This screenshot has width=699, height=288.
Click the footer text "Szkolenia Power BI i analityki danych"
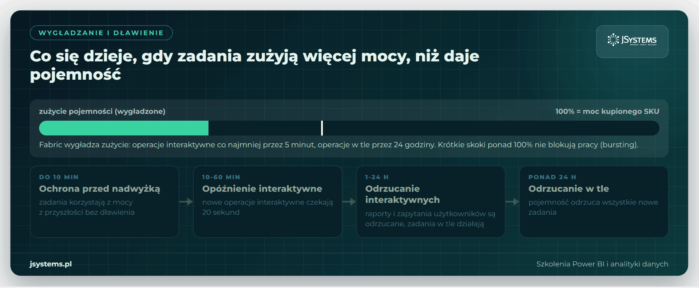click(x=602, y=264)
